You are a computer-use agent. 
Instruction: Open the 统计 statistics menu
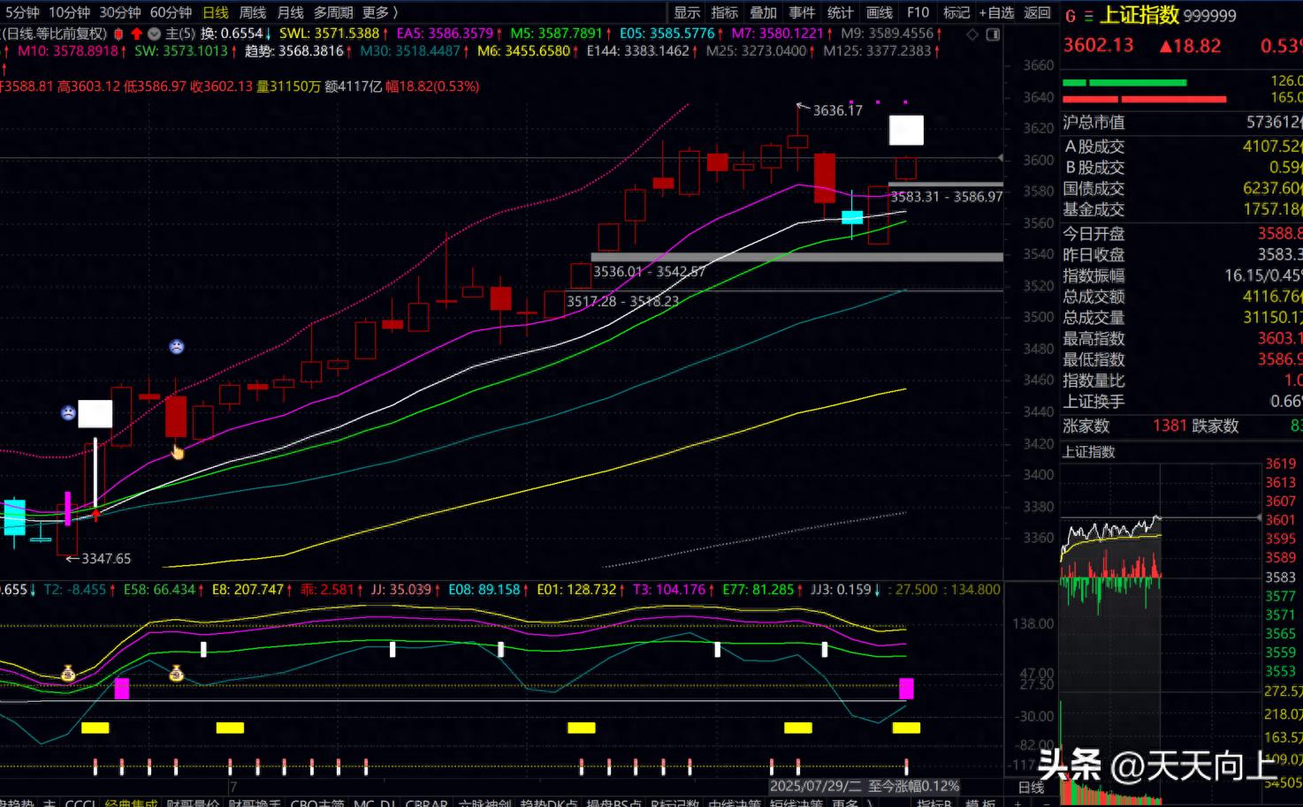click(x=840, y=12)
